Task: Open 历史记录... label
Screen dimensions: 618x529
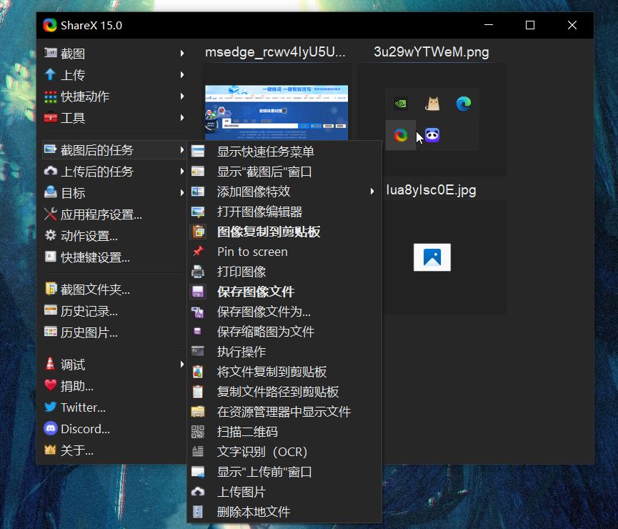Action: tap(89, 311)
